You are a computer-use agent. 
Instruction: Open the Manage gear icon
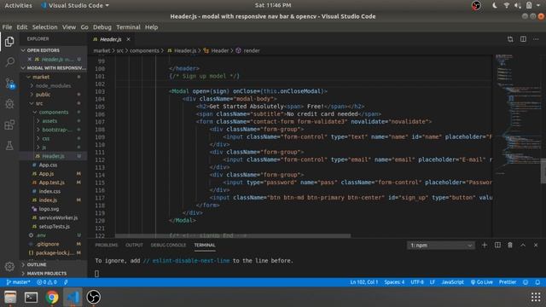tap(9, 266)
